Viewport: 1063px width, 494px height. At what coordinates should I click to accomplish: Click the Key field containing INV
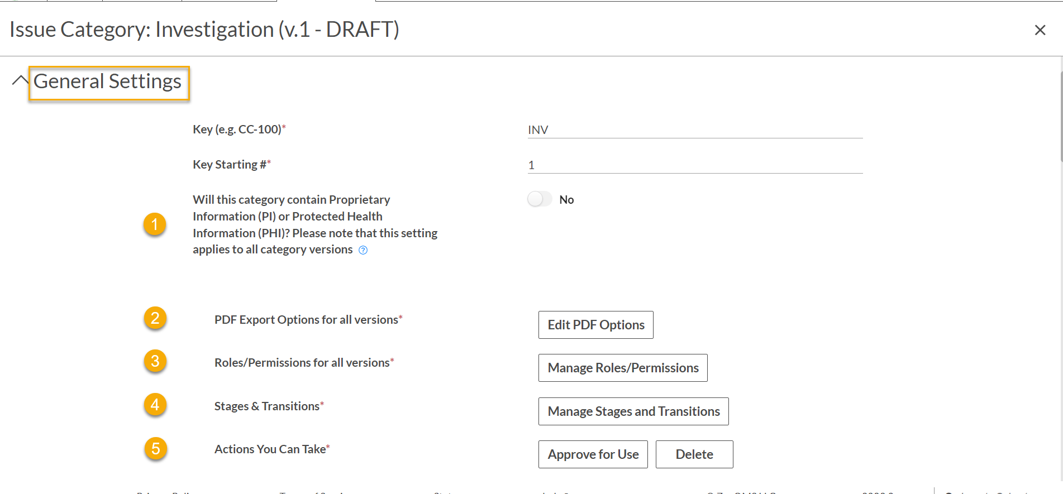pyautogui.click(x=695, y=130)
